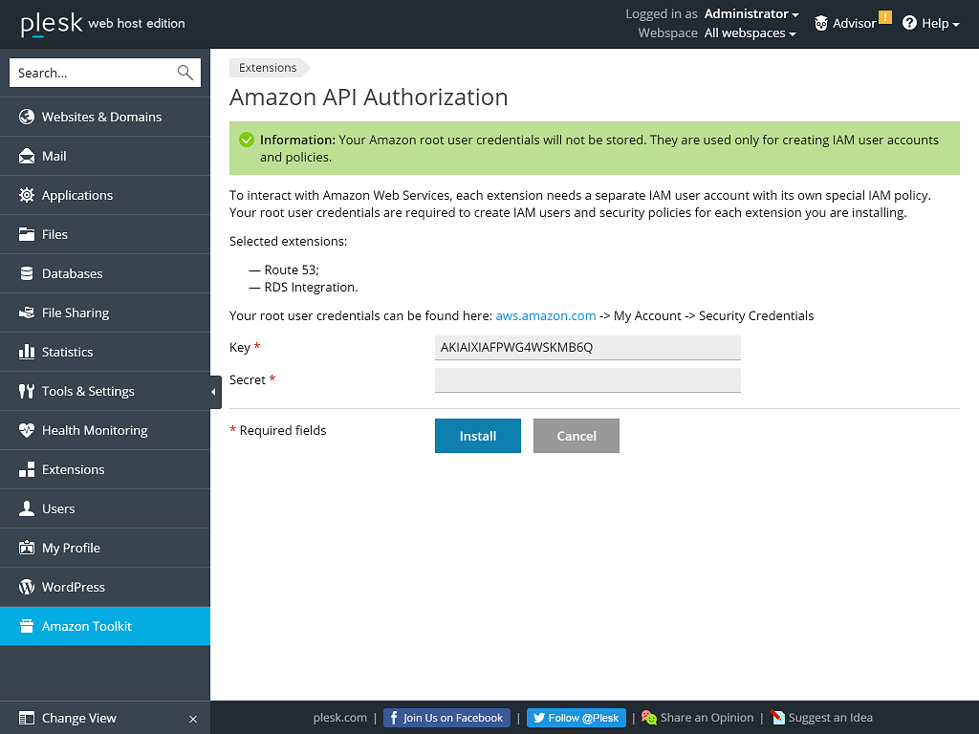Open Extensions in the sidebar

coord(105,469)
